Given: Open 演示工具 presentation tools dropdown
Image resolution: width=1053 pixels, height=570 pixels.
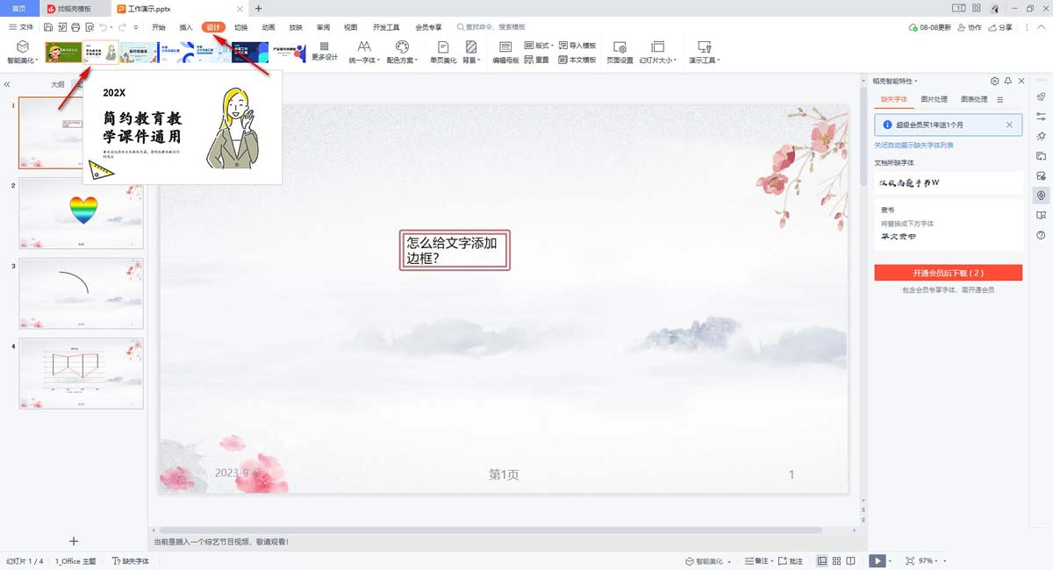Looking at the screenshot, I should tap(703, 52).
